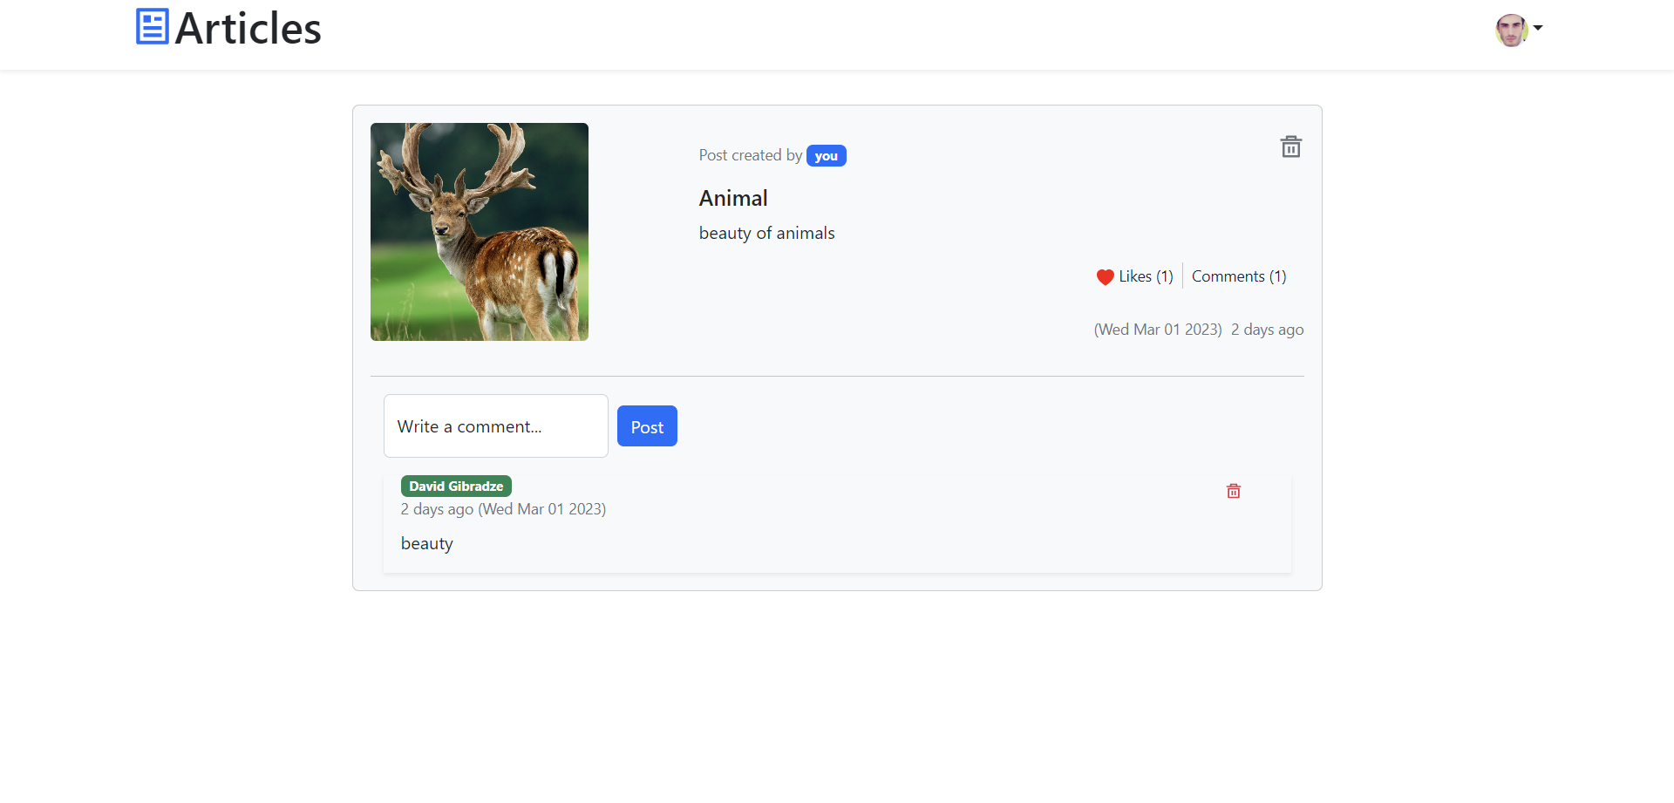The width and height of the screenshot is (1674, 803).
Task: Toggle the like on this post
Action: click(x=1134, y=276)
